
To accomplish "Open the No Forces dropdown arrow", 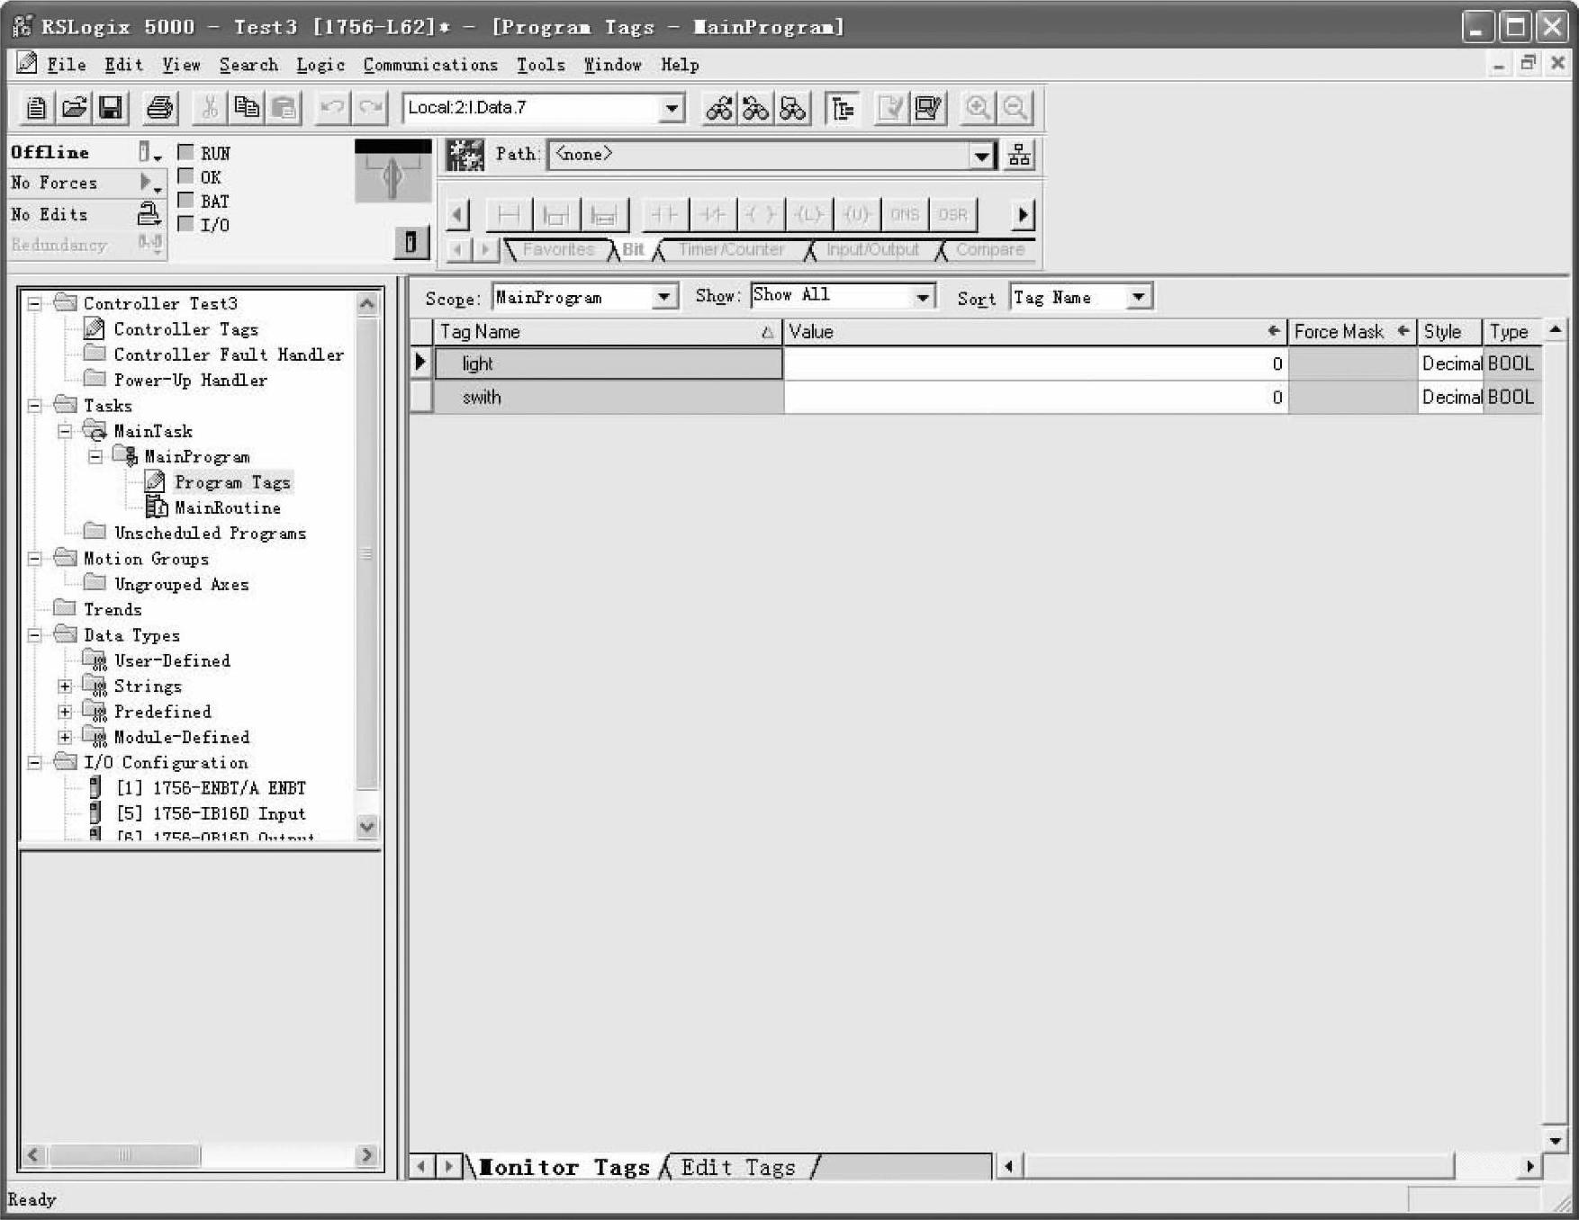I will (149, 184).
